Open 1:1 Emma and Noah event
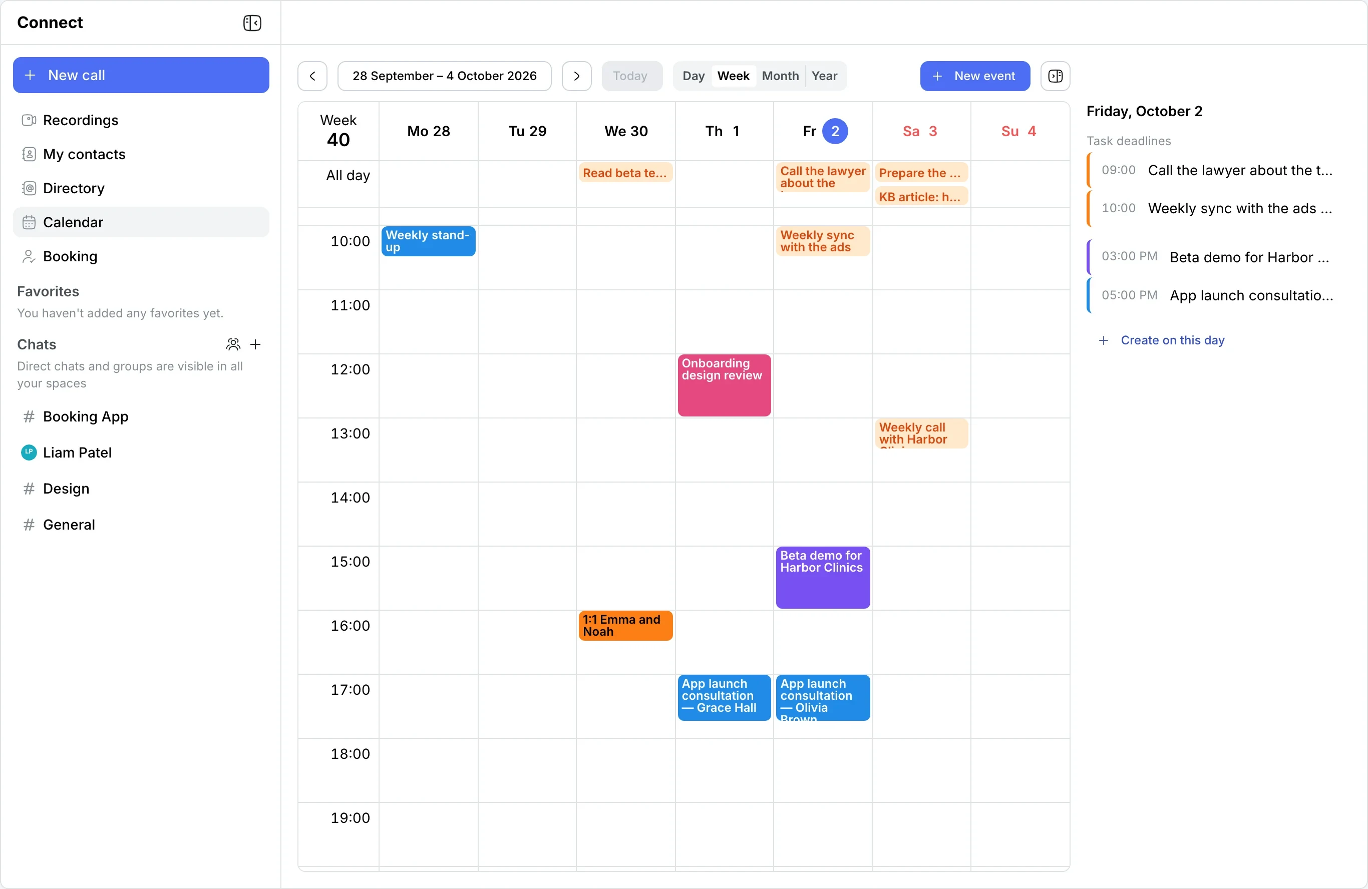The height and width of the screenshot is (889, 1368). tap(625, 625)
